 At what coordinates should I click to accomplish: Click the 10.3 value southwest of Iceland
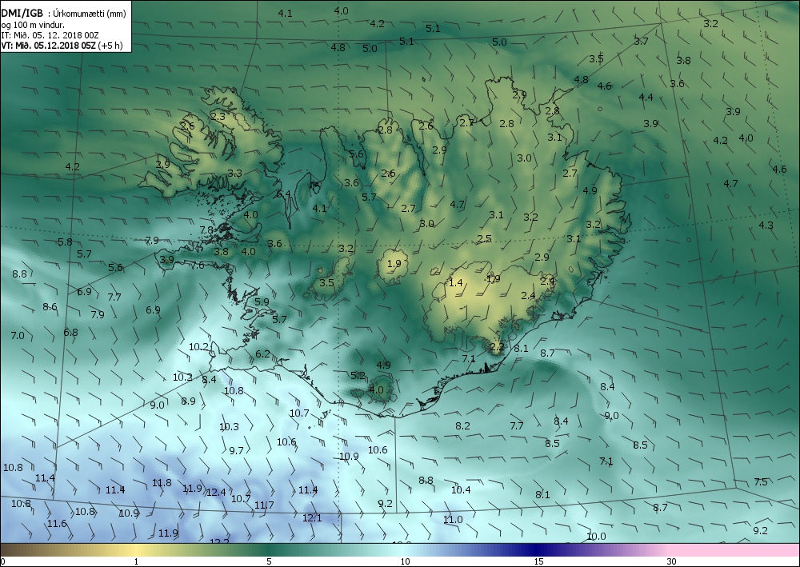coord(229,427)
